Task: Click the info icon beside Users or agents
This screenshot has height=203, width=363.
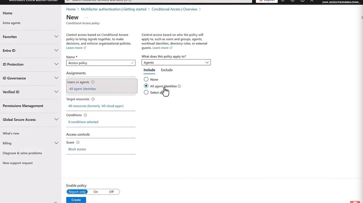Action: 93,82
